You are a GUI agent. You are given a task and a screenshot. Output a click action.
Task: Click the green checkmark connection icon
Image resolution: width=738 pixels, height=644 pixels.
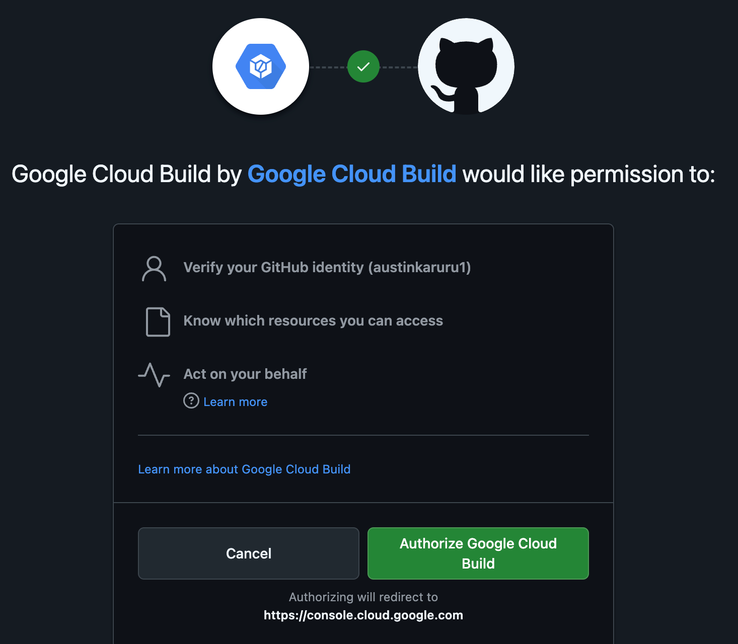coord(363,66)
